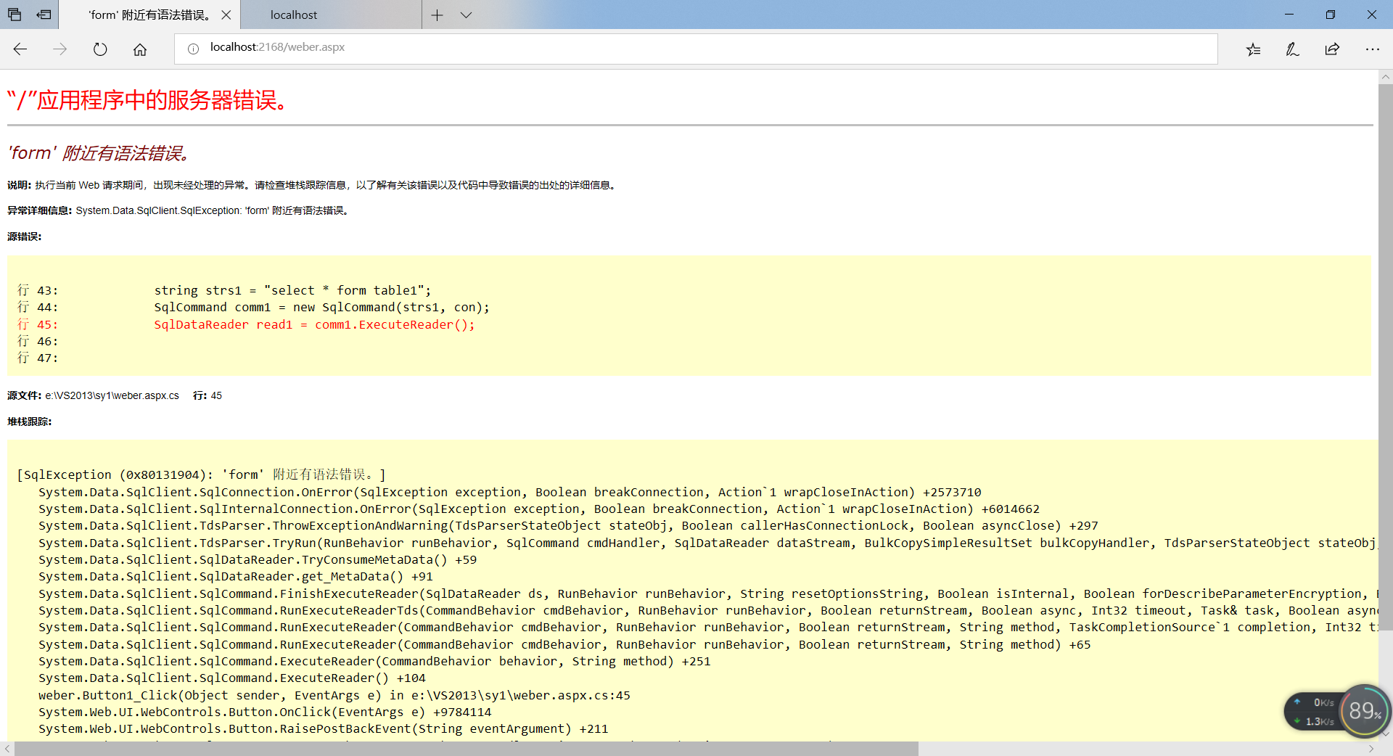The image size is (1393, 756).
Task: Close the 'form' error tab
Action: [226, 15]
